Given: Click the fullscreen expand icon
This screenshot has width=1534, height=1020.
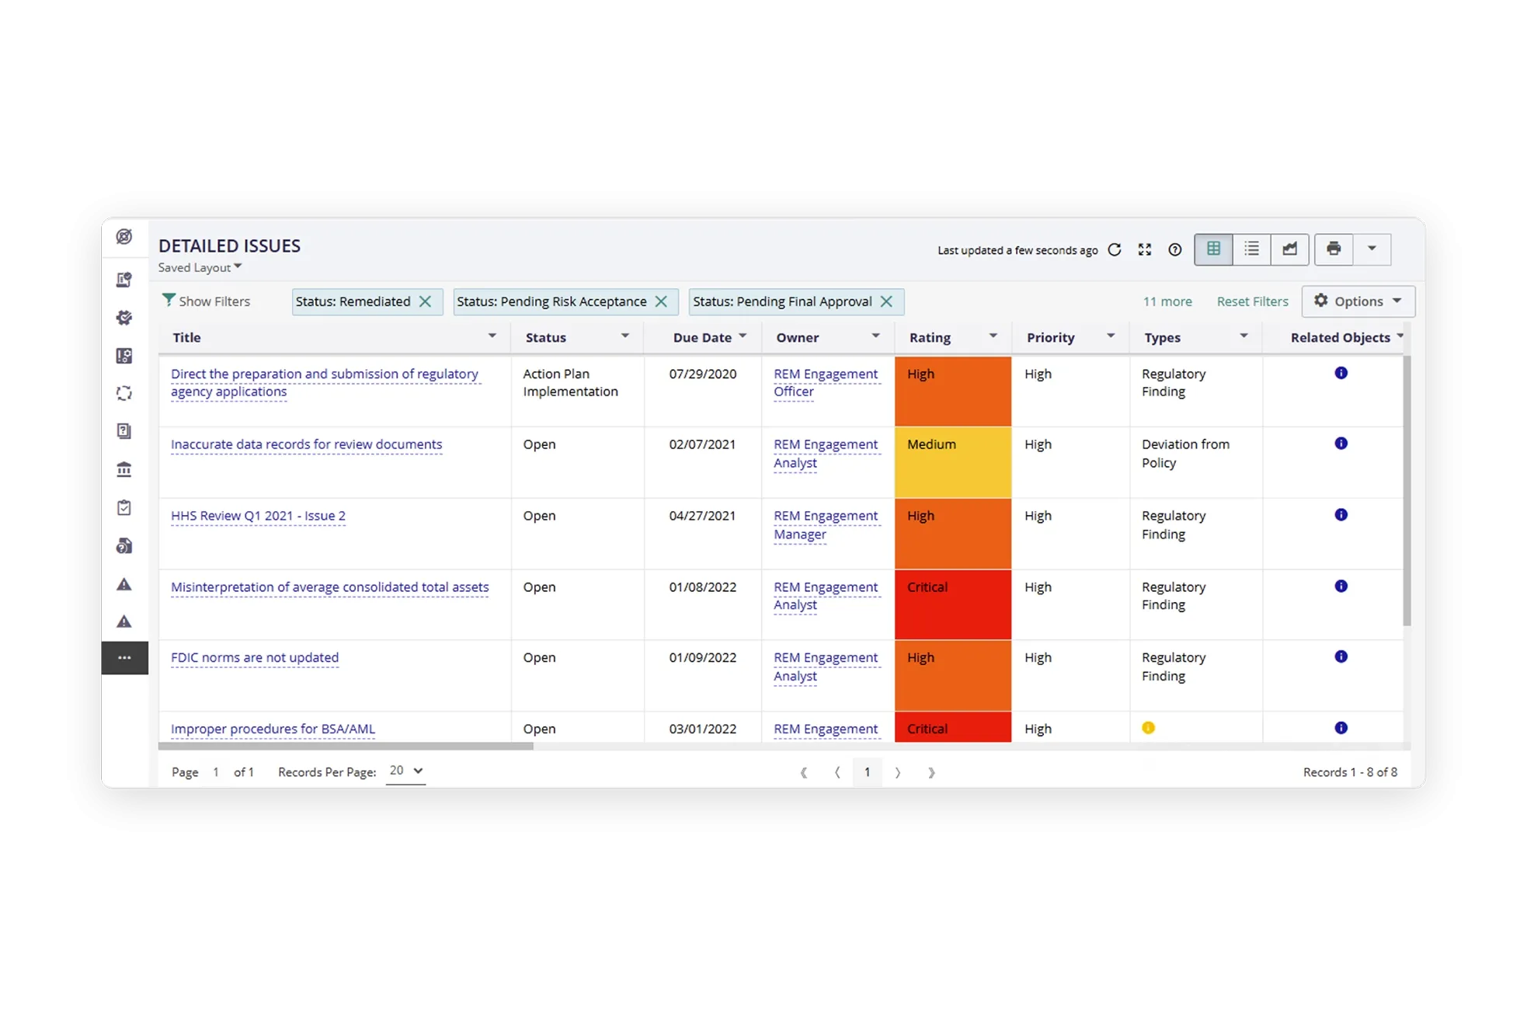Looking at the screenshot, I should pos(1144,249).
